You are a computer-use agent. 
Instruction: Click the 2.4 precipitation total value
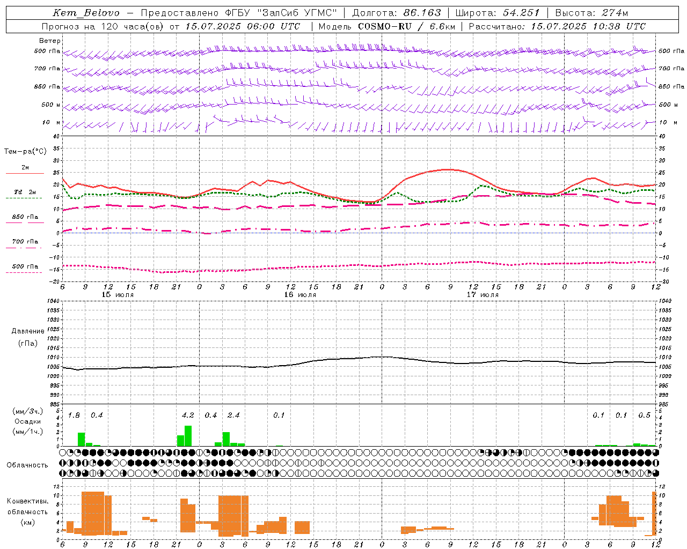[233, 415]
